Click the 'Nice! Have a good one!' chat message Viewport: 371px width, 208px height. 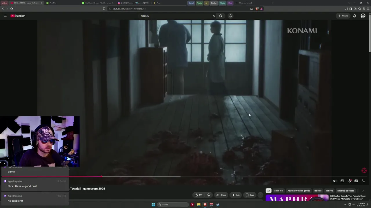tap(22, 186)
